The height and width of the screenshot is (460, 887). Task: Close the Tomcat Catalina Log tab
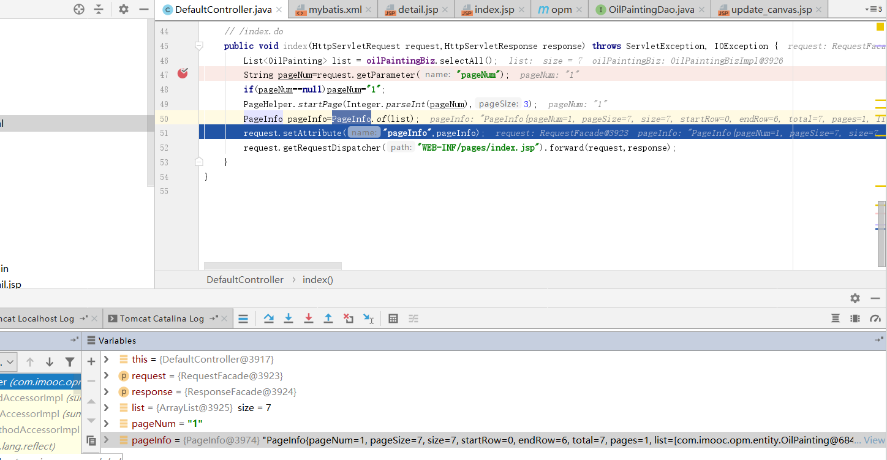[225, 319]
